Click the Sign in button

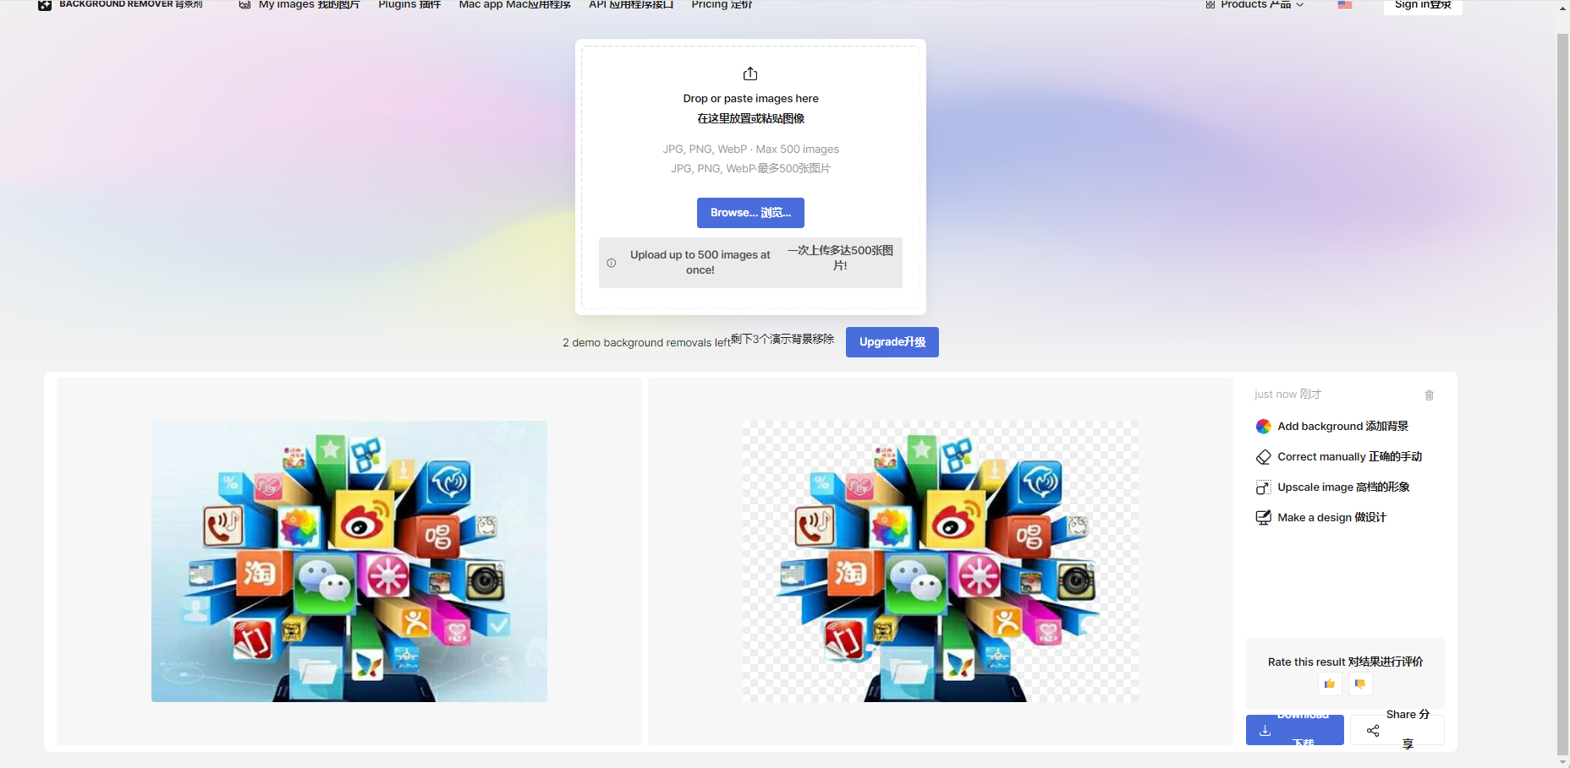click(x=1423, y=5)
